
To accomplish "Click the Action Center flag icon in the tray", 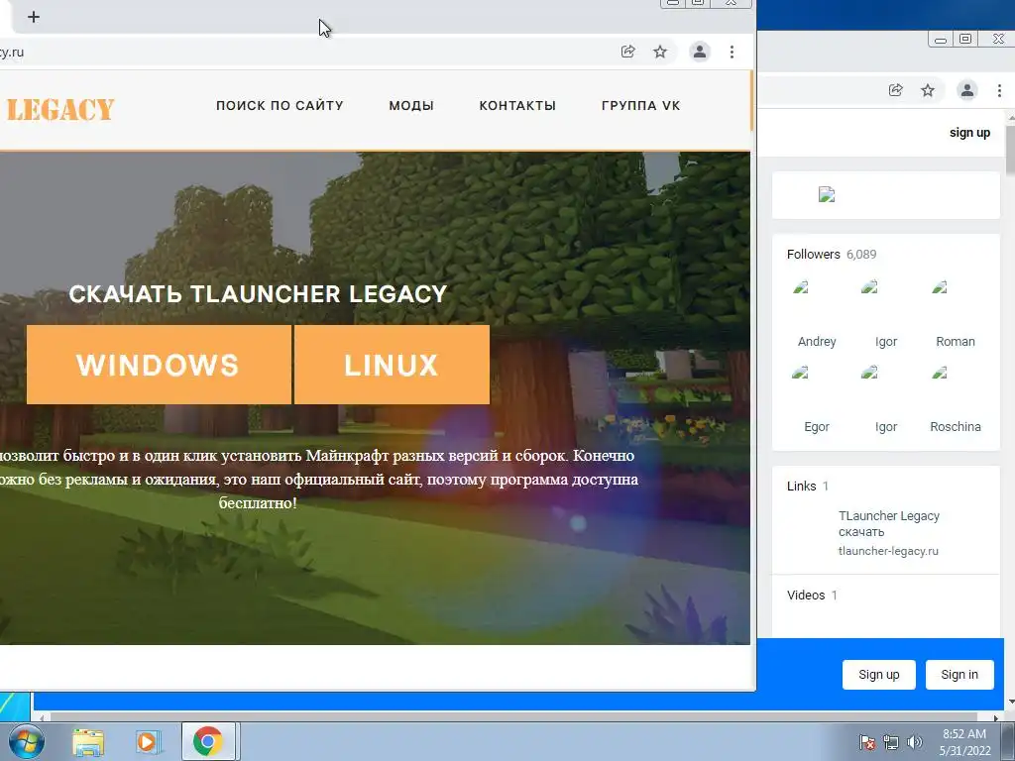I will (867, 743).
